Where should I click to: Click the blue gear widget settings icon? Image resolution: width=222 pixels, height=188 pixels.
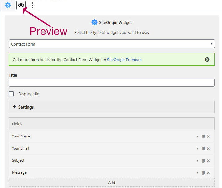8,5
